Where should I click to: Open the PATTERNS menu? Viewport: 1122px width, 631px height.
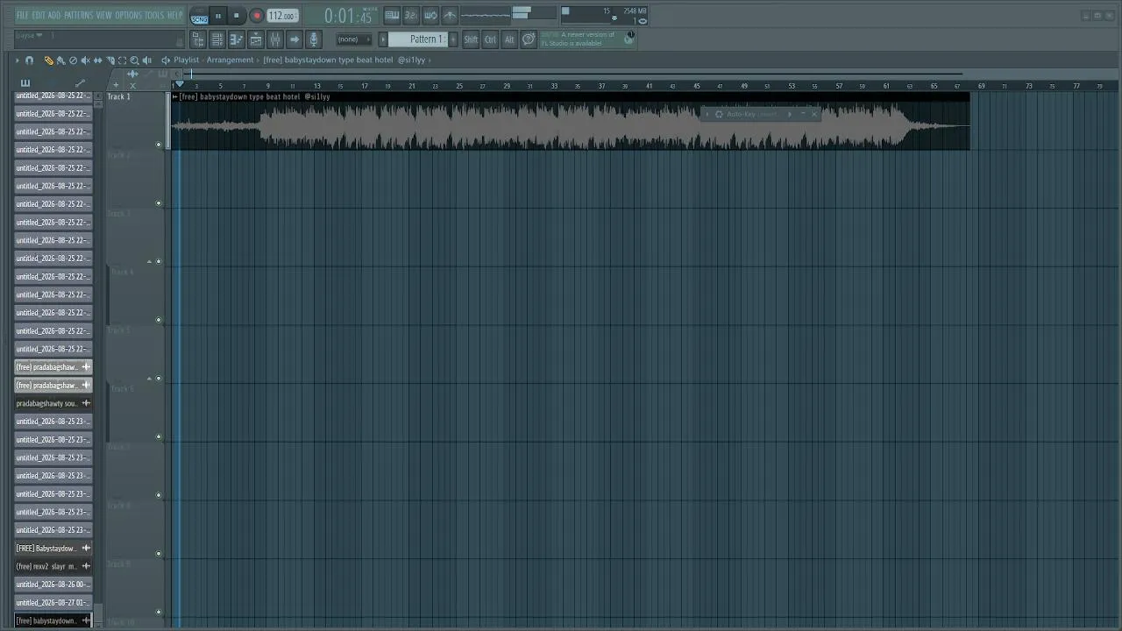pos(78,15)
